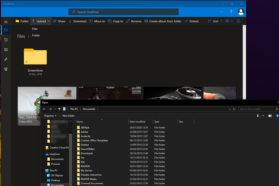Go forward in the Open dialog

pos(50,109)
